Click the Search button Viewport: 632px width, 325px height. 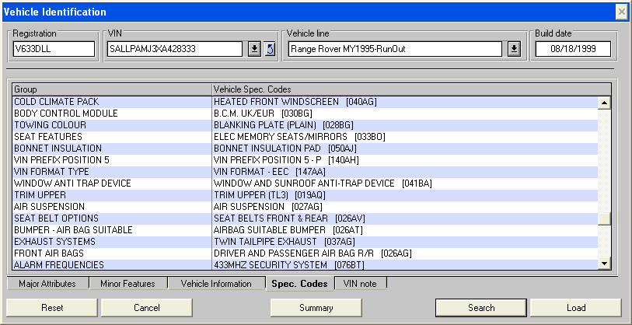(481, 308)
